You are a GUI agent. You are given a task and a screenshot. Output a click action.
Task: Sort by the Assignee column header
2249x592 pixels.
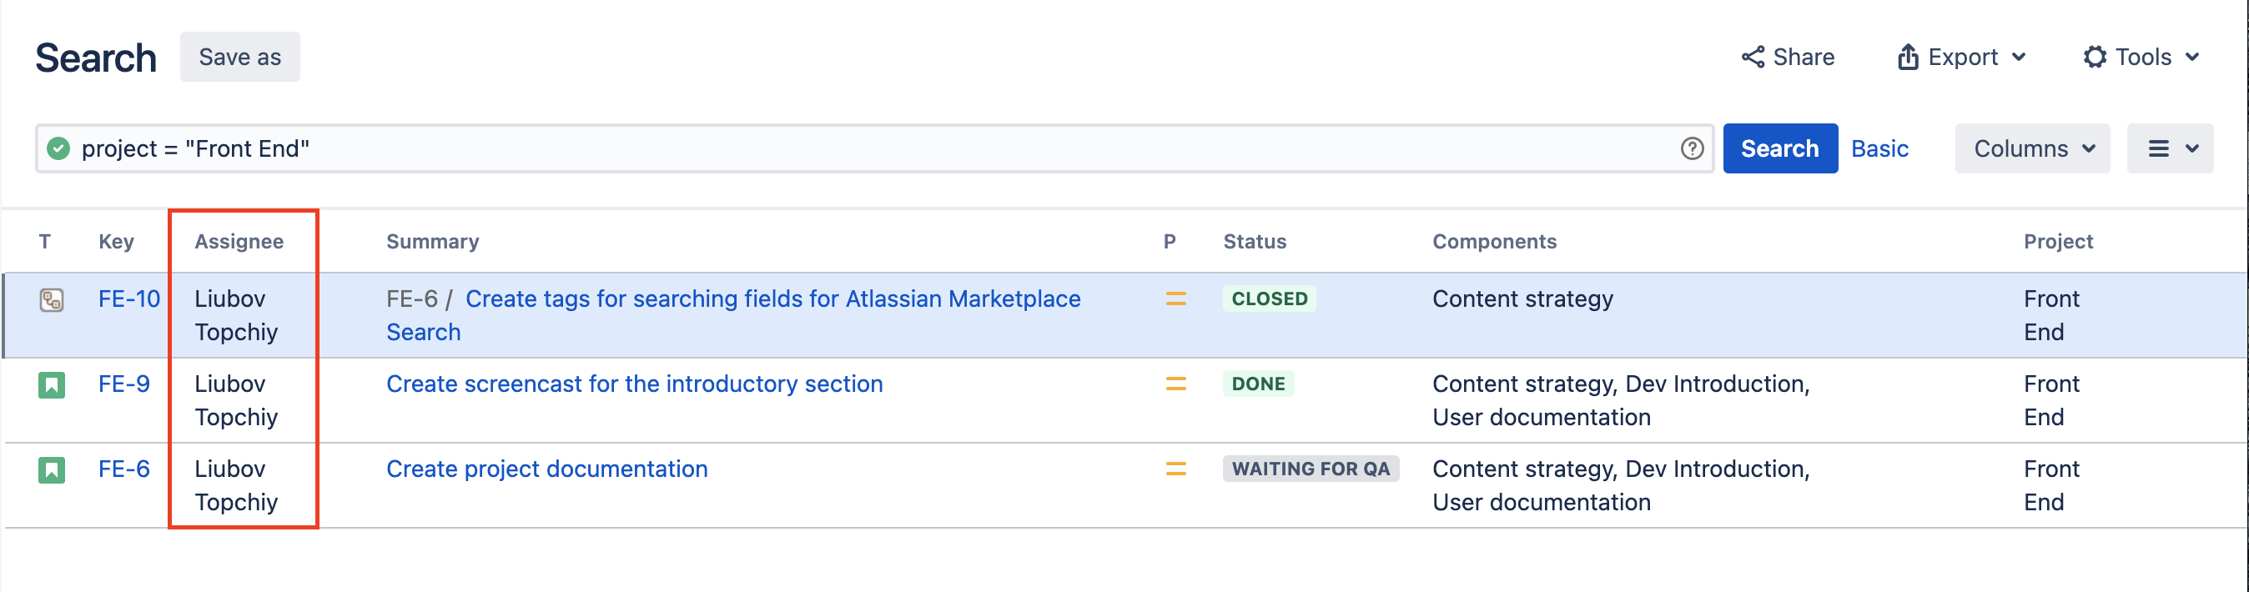(x=239, y=242)
